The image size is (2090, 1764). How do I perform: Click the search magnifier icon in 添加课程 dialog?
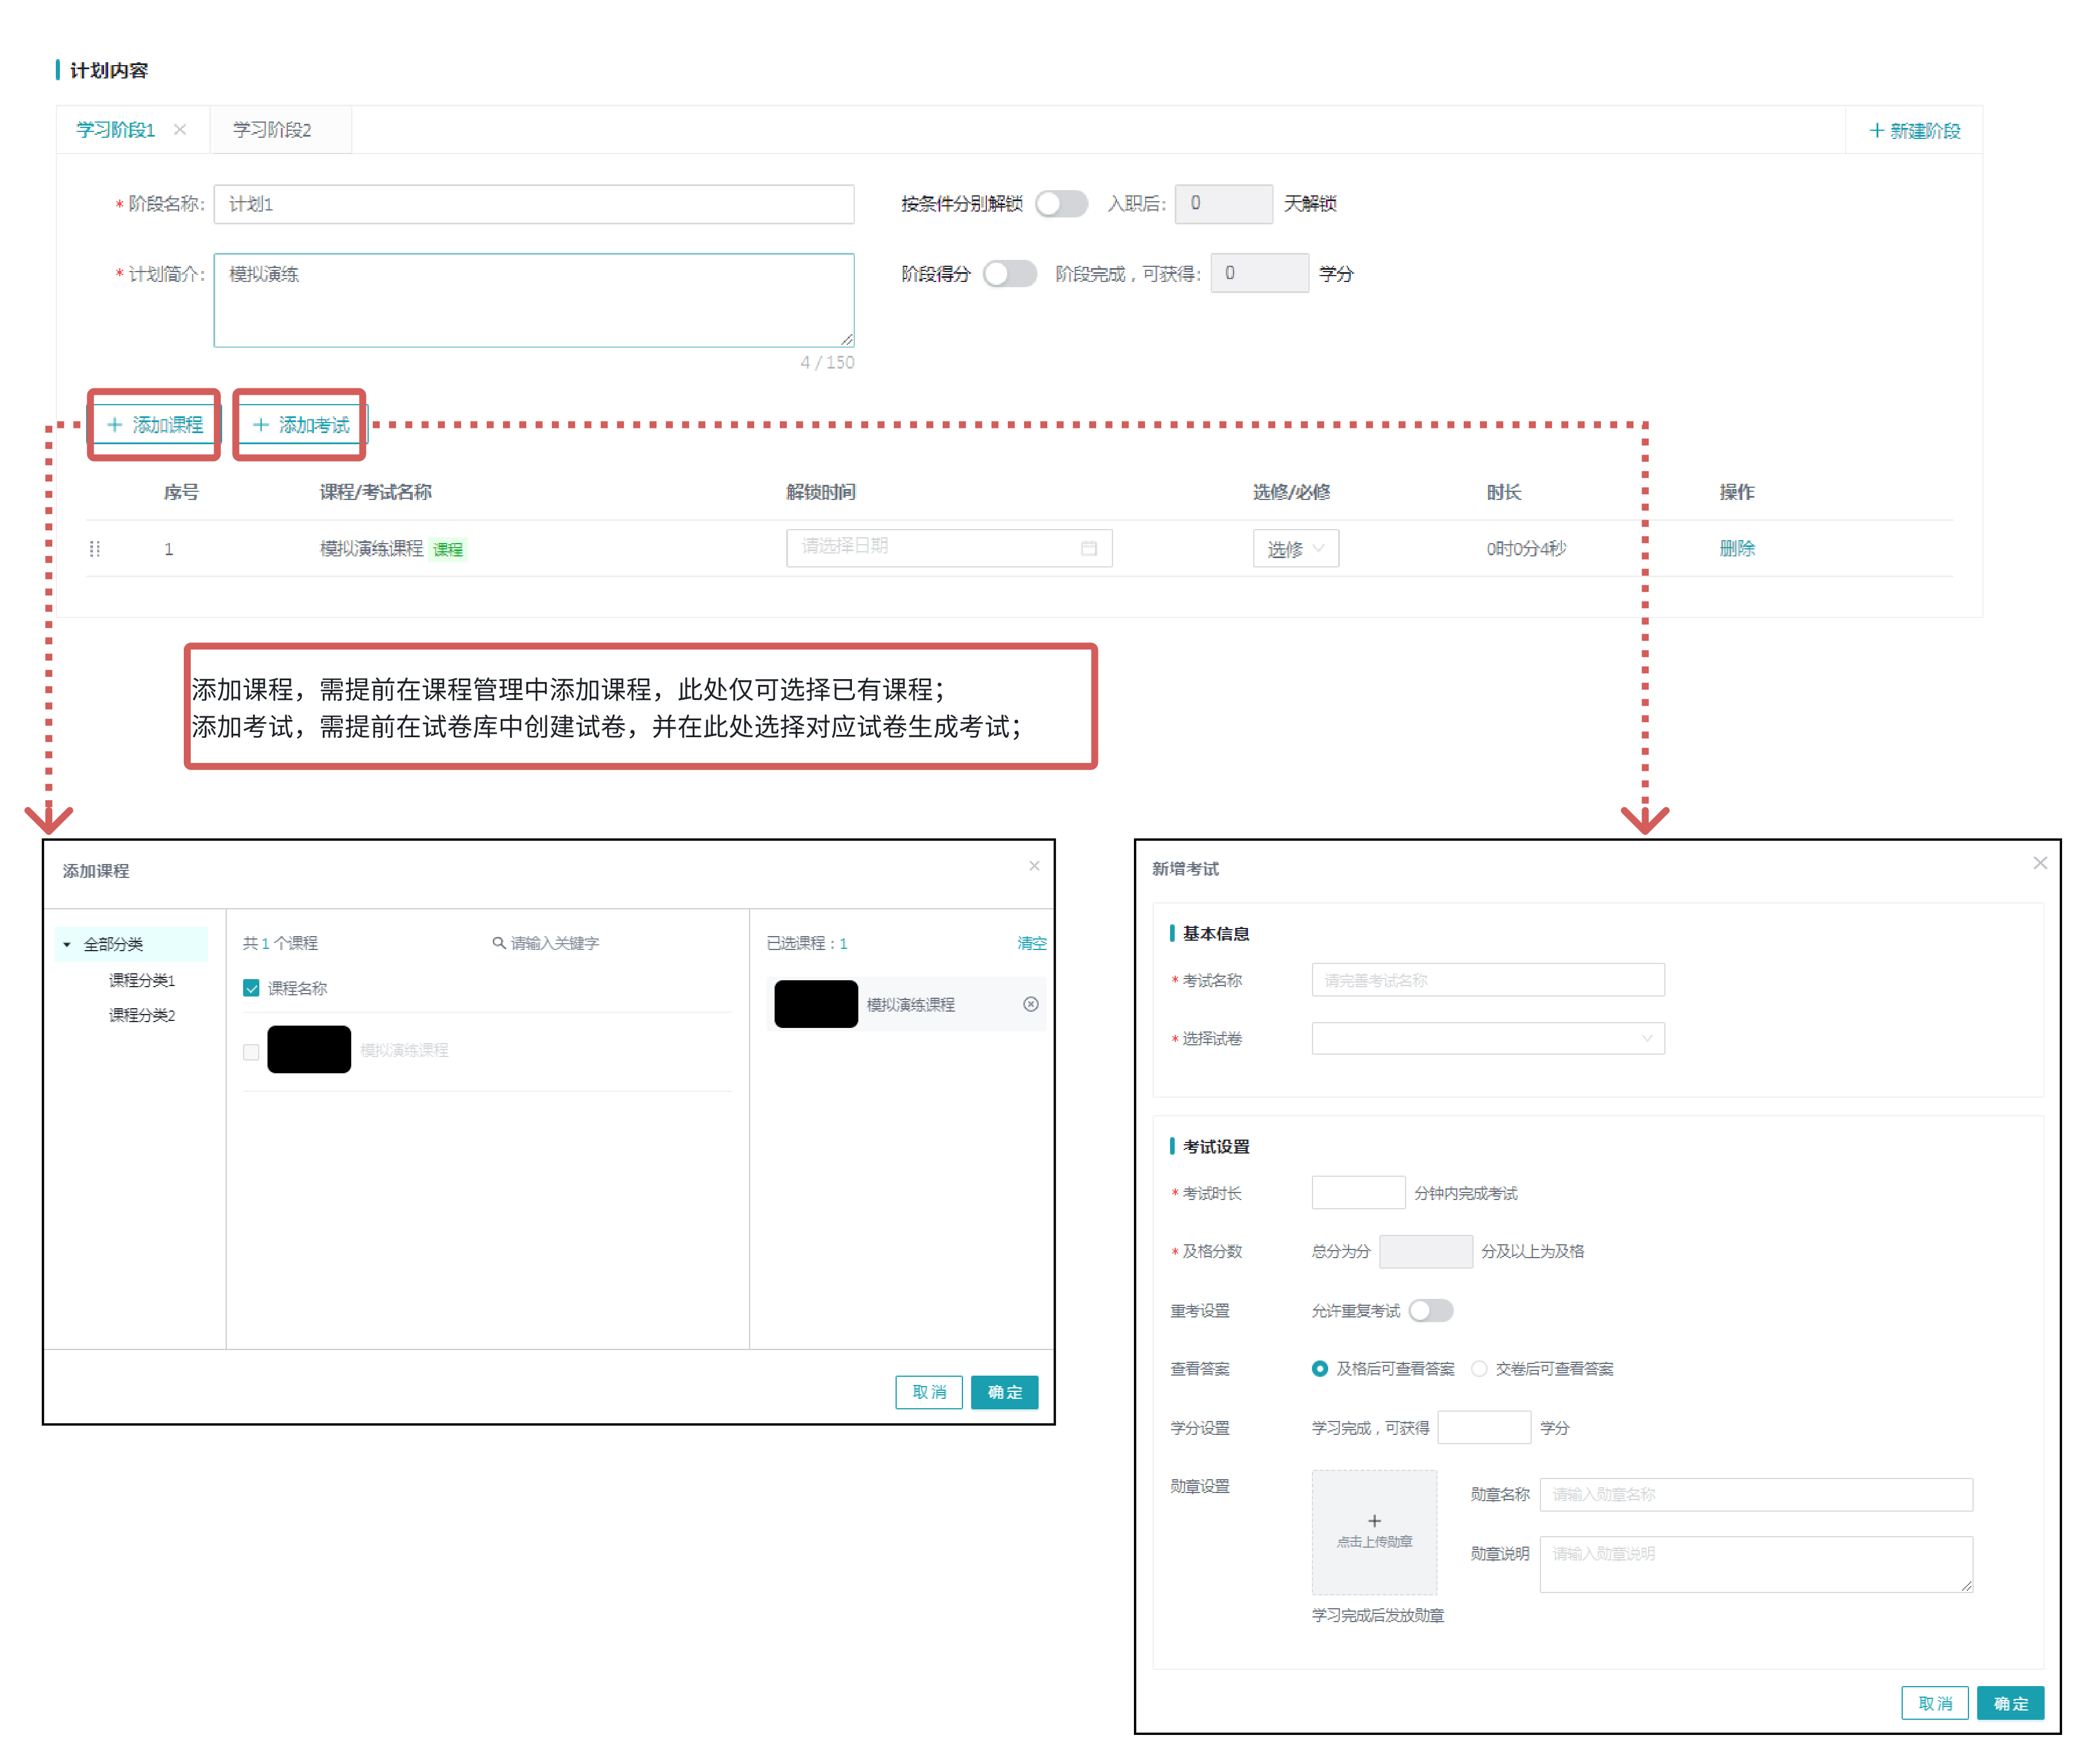pos(498,943)
